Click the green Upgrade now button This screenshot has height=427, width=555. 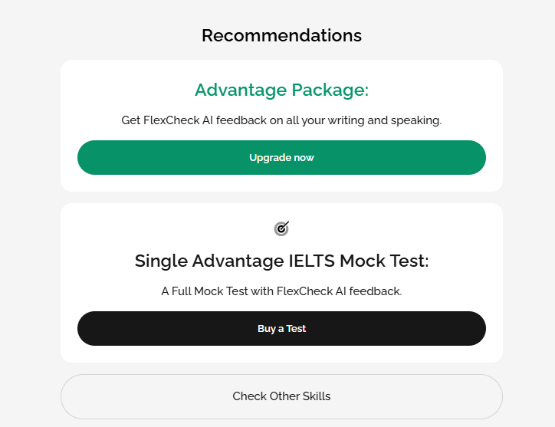281,158
